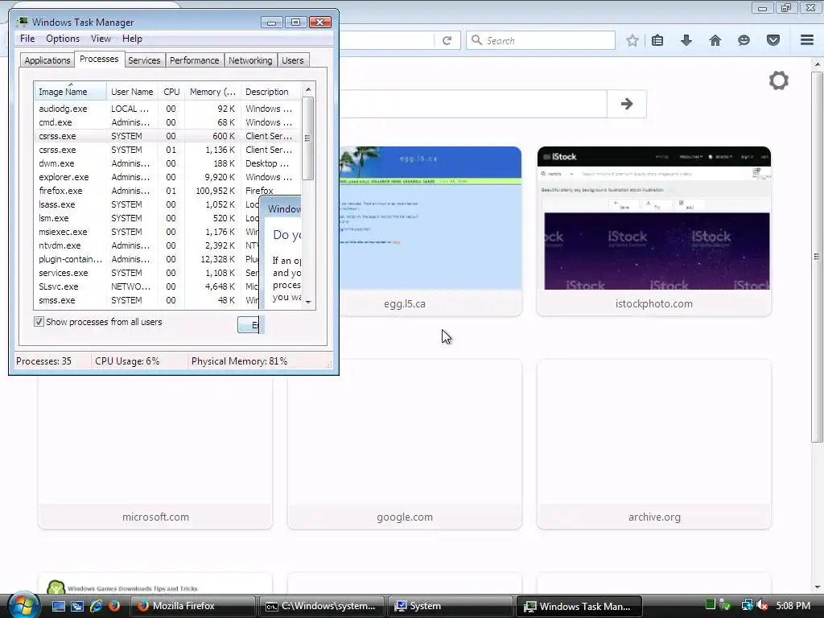The image size is (824, 618).
Task: Click the muted volume tray icon
Action: coord(763,605)
